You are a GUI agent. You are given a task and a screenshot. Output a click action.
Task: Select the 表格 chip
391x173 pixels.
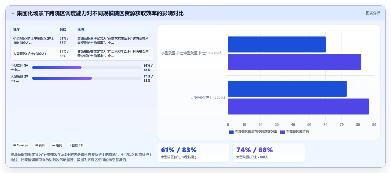pos(40,145)
